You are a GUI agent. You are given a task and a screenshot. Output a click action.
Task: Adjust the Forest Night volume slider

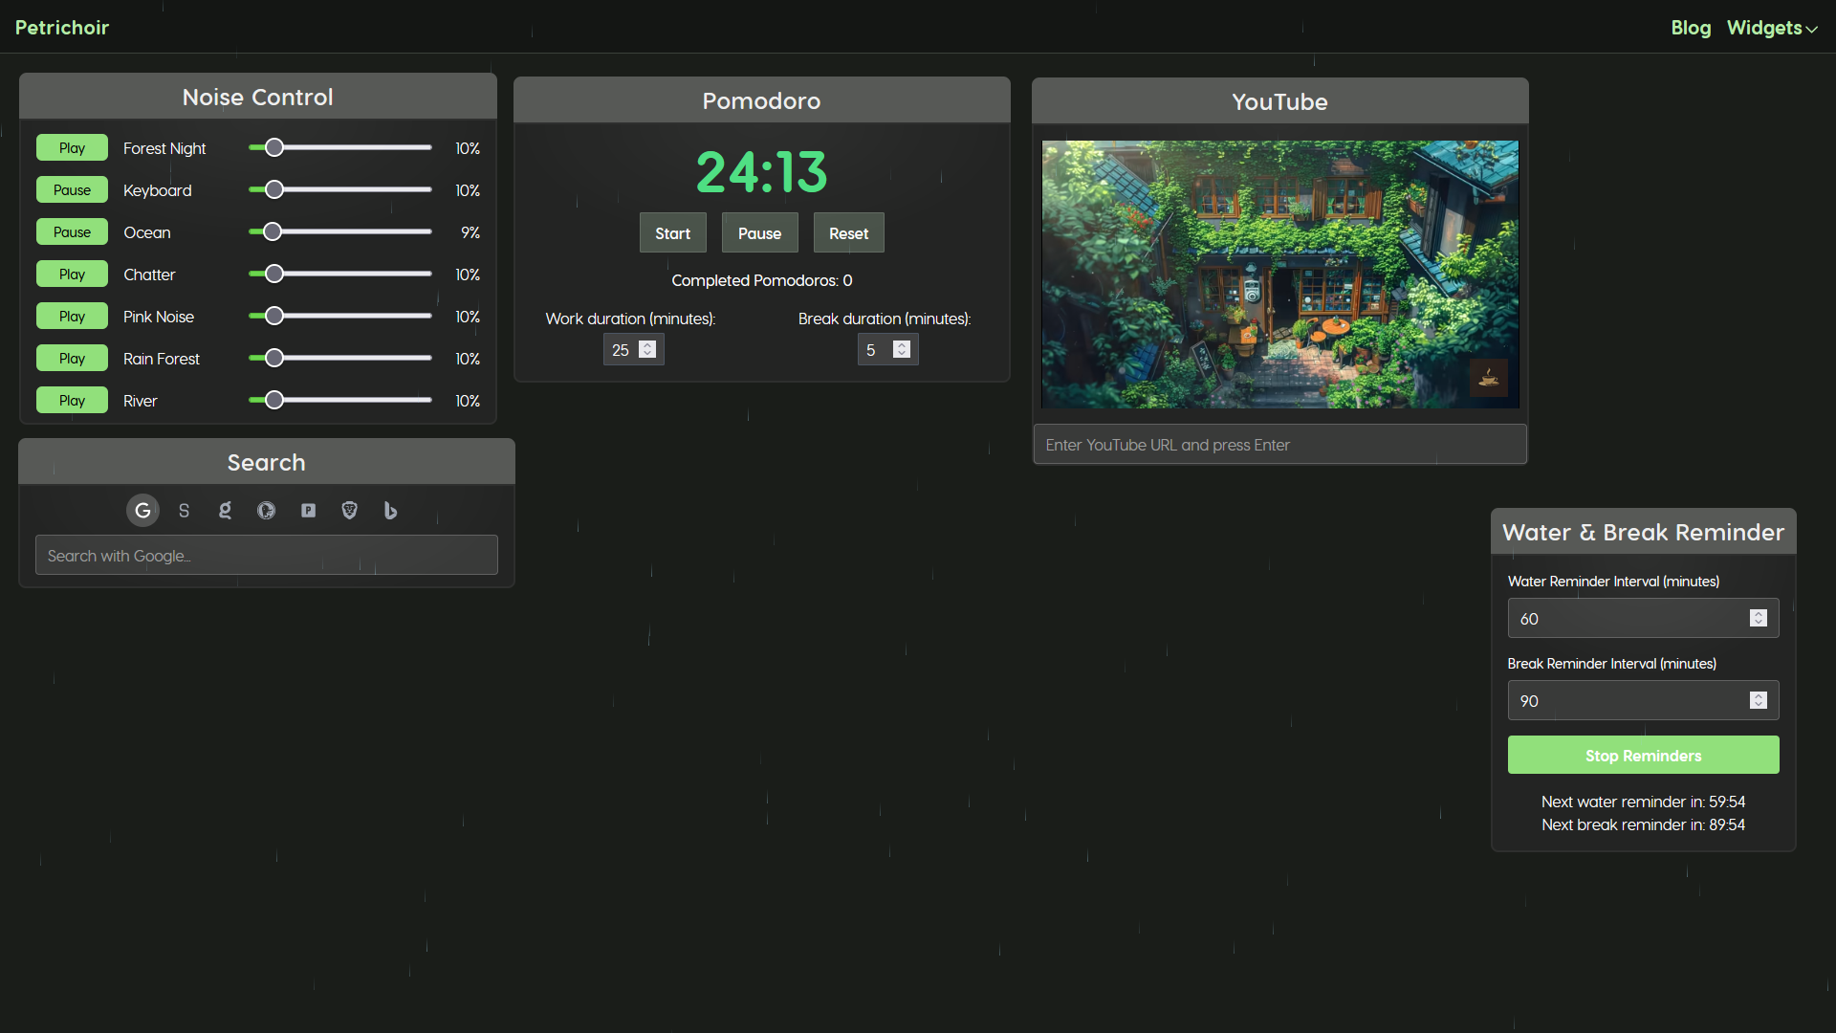tap(339, 147)
